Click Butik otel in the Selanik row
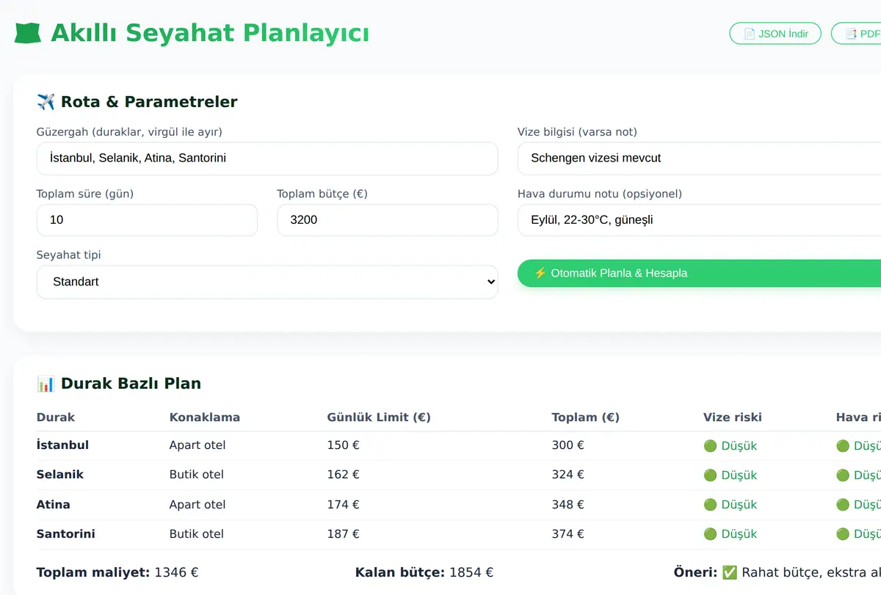The width and height of the screenshot is (881, 595). [x=197, y=475]
